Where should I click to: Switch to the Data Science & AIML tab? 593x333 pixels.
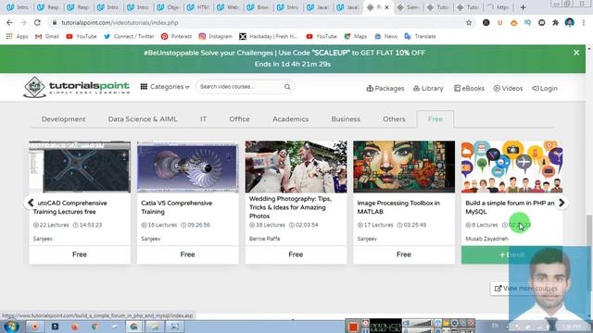(143, 119)
